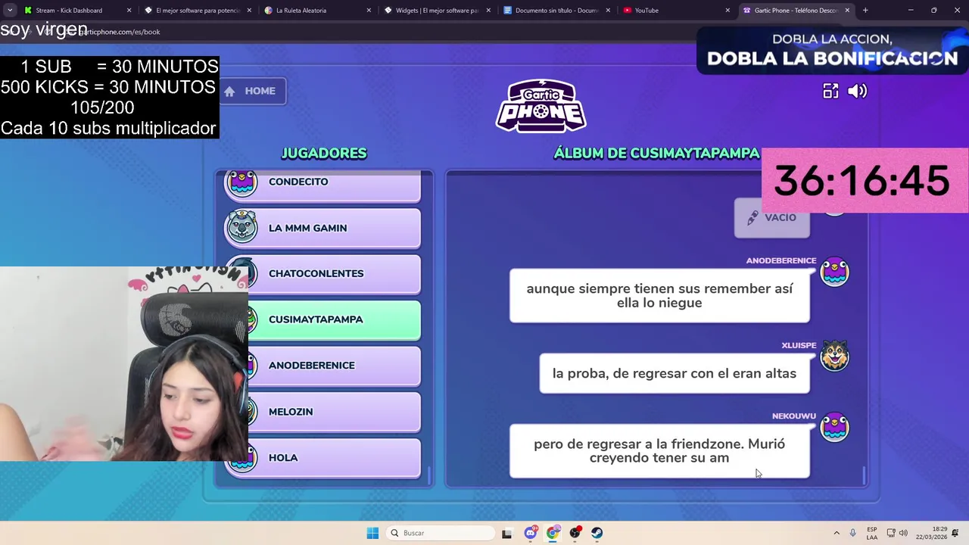The height and width of the screenshot is (545, 969).
Task: Select player LA MMM GAMIN
Action: (x=322, y=228)
